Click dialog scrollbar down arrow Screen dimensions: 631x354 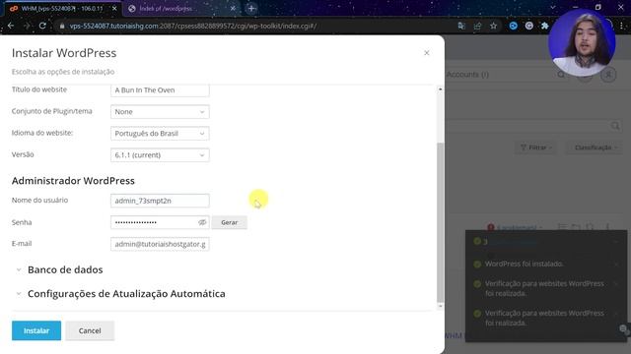point(441,306)
